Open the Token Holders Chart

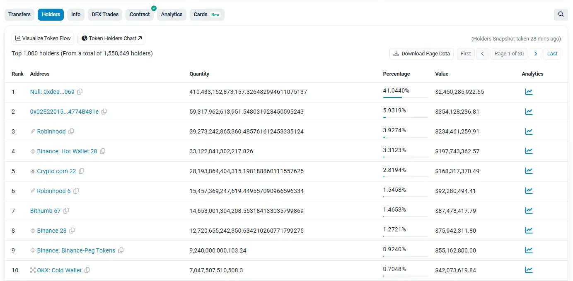pyautogui.click(x=111, y=38)
